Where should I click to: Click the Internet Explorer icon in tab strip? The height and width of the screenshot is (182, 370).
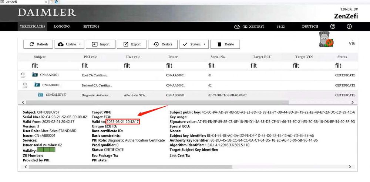(57, 2)
